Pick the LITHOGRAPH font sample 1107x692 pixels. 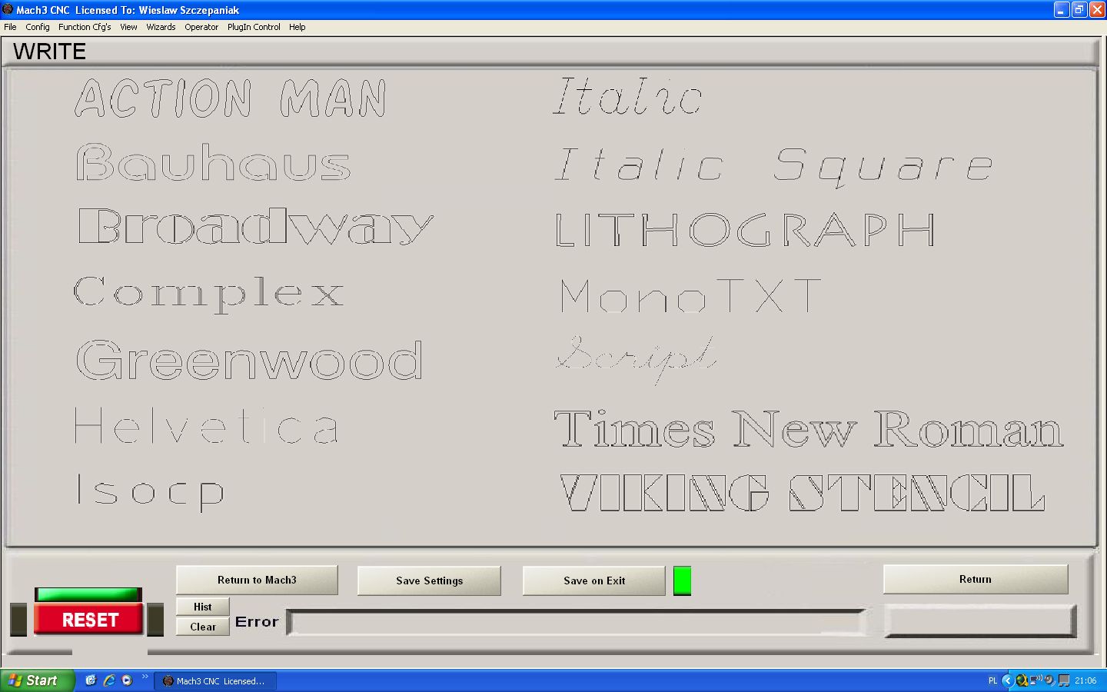(x=745, y=230)
